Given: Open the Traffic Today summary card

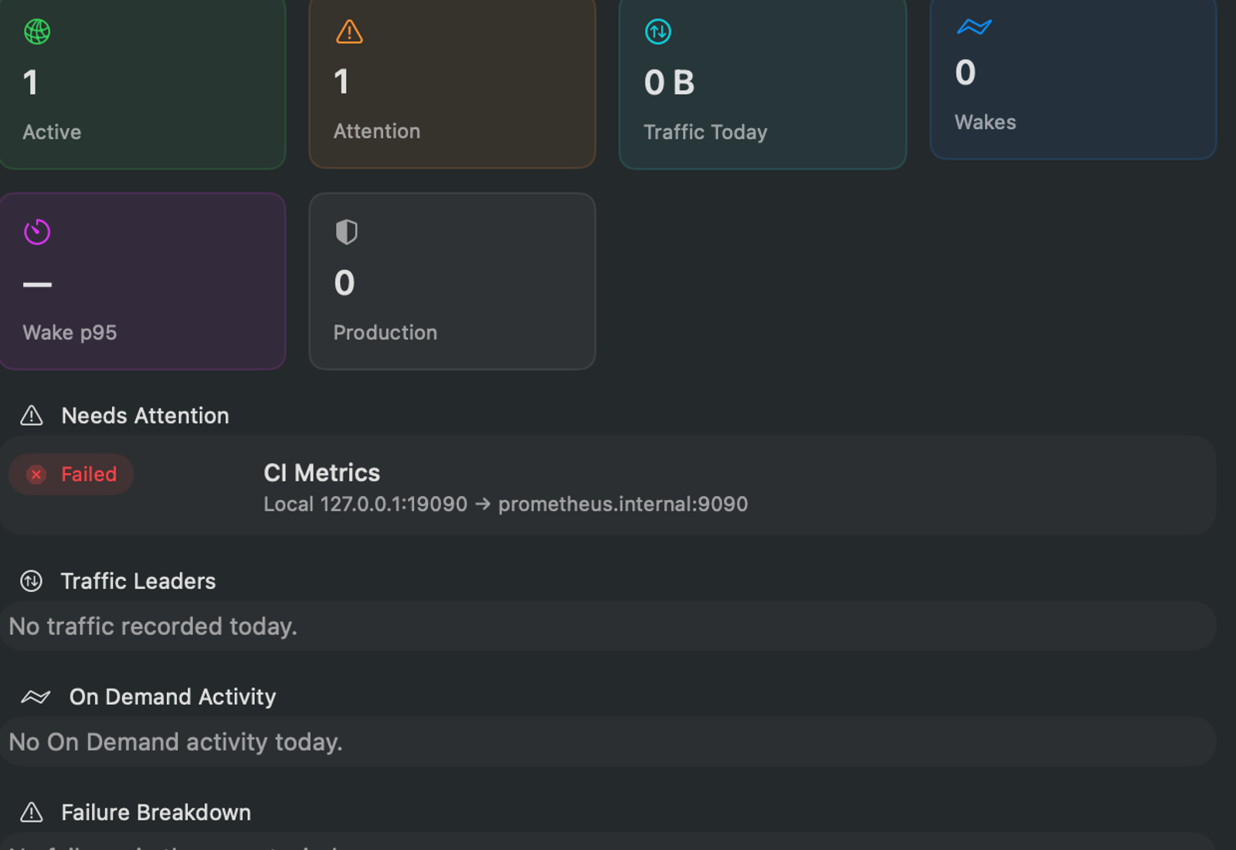Looking at the screenshot, I should (762, 83).
